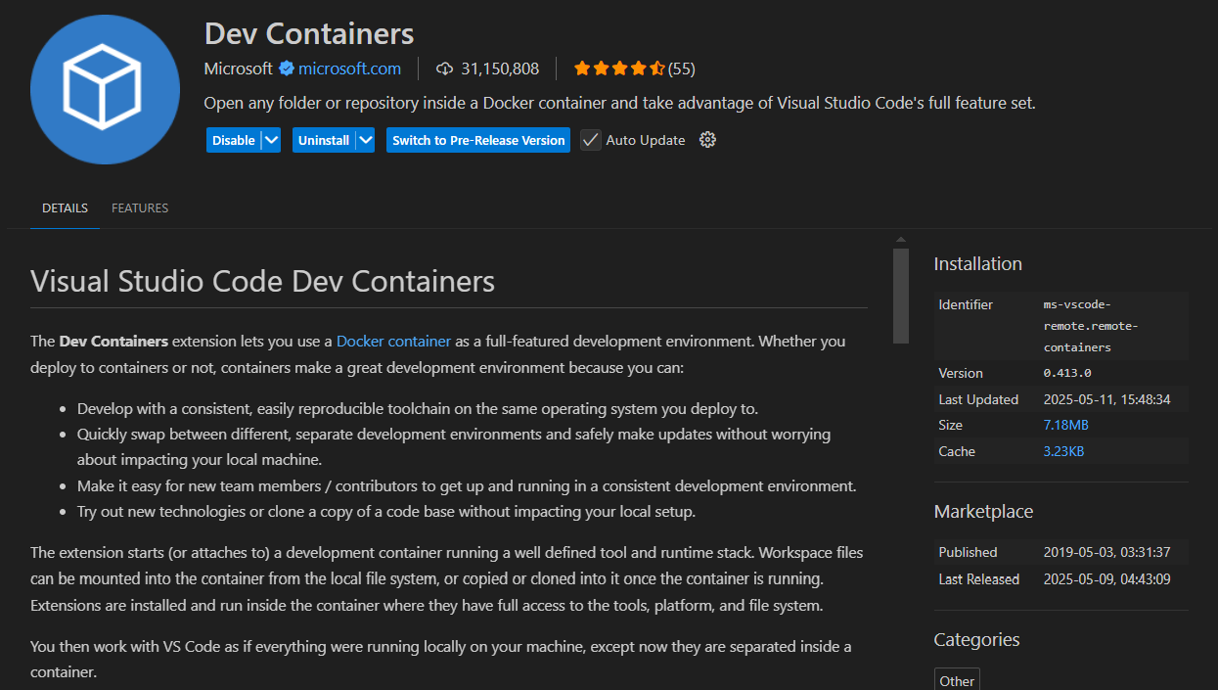The height and width of the screenshot is (690, 1218).
Task: Click the extension description under the publisher
Action: pos(619,103)
